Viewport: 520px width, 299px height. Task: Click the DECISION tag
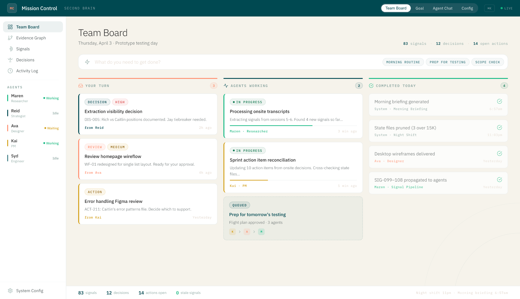point(97,102)
